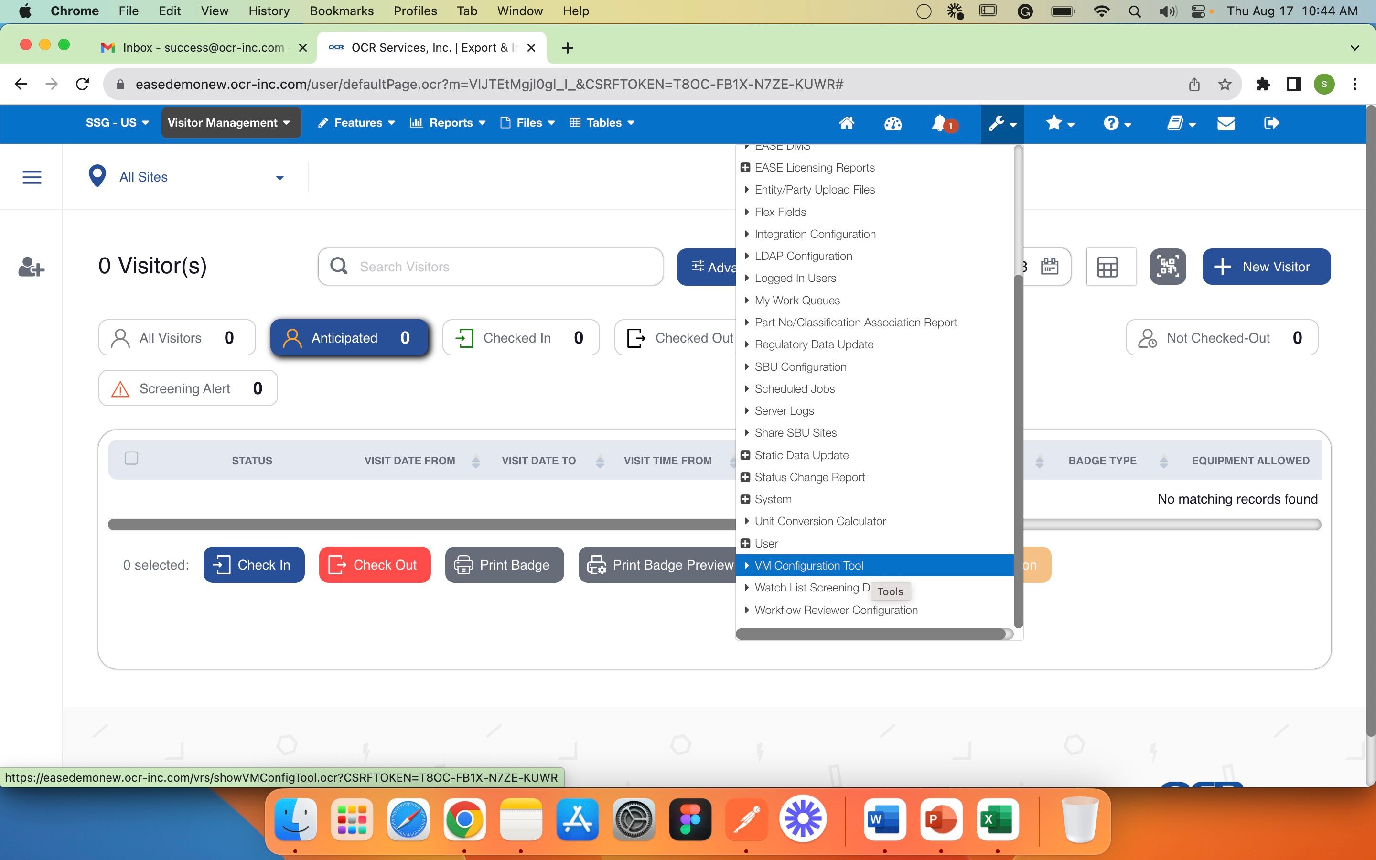The image size is (1376, 860).
Task: Expand the EASE Licensing Reports node
Action: pos(745,168)
